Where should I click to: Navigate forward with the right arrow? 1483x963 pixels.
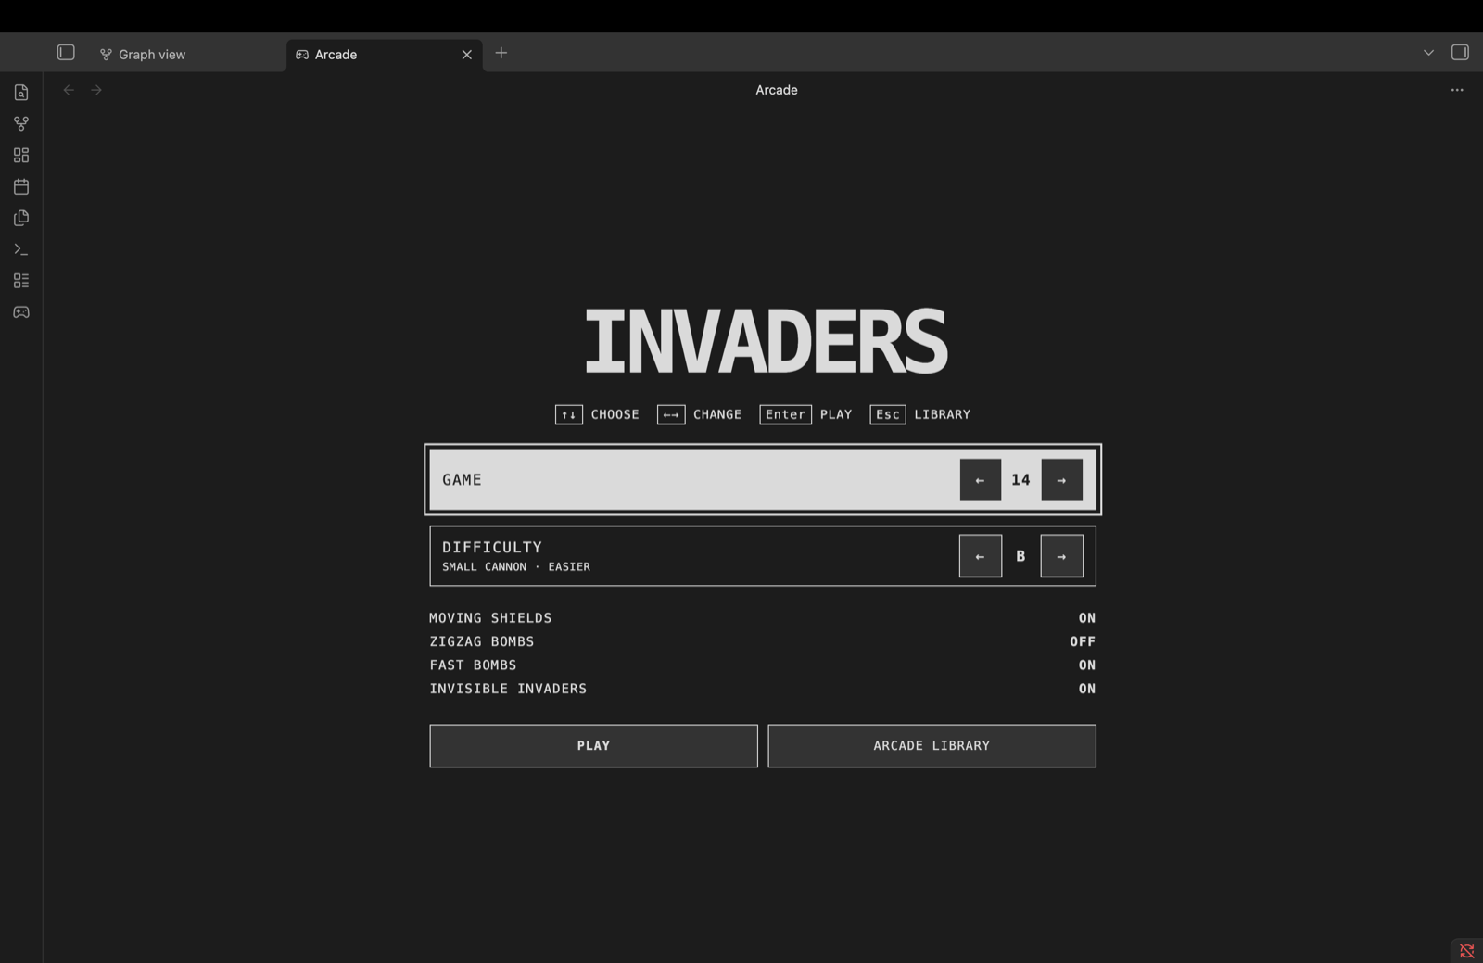96,90
